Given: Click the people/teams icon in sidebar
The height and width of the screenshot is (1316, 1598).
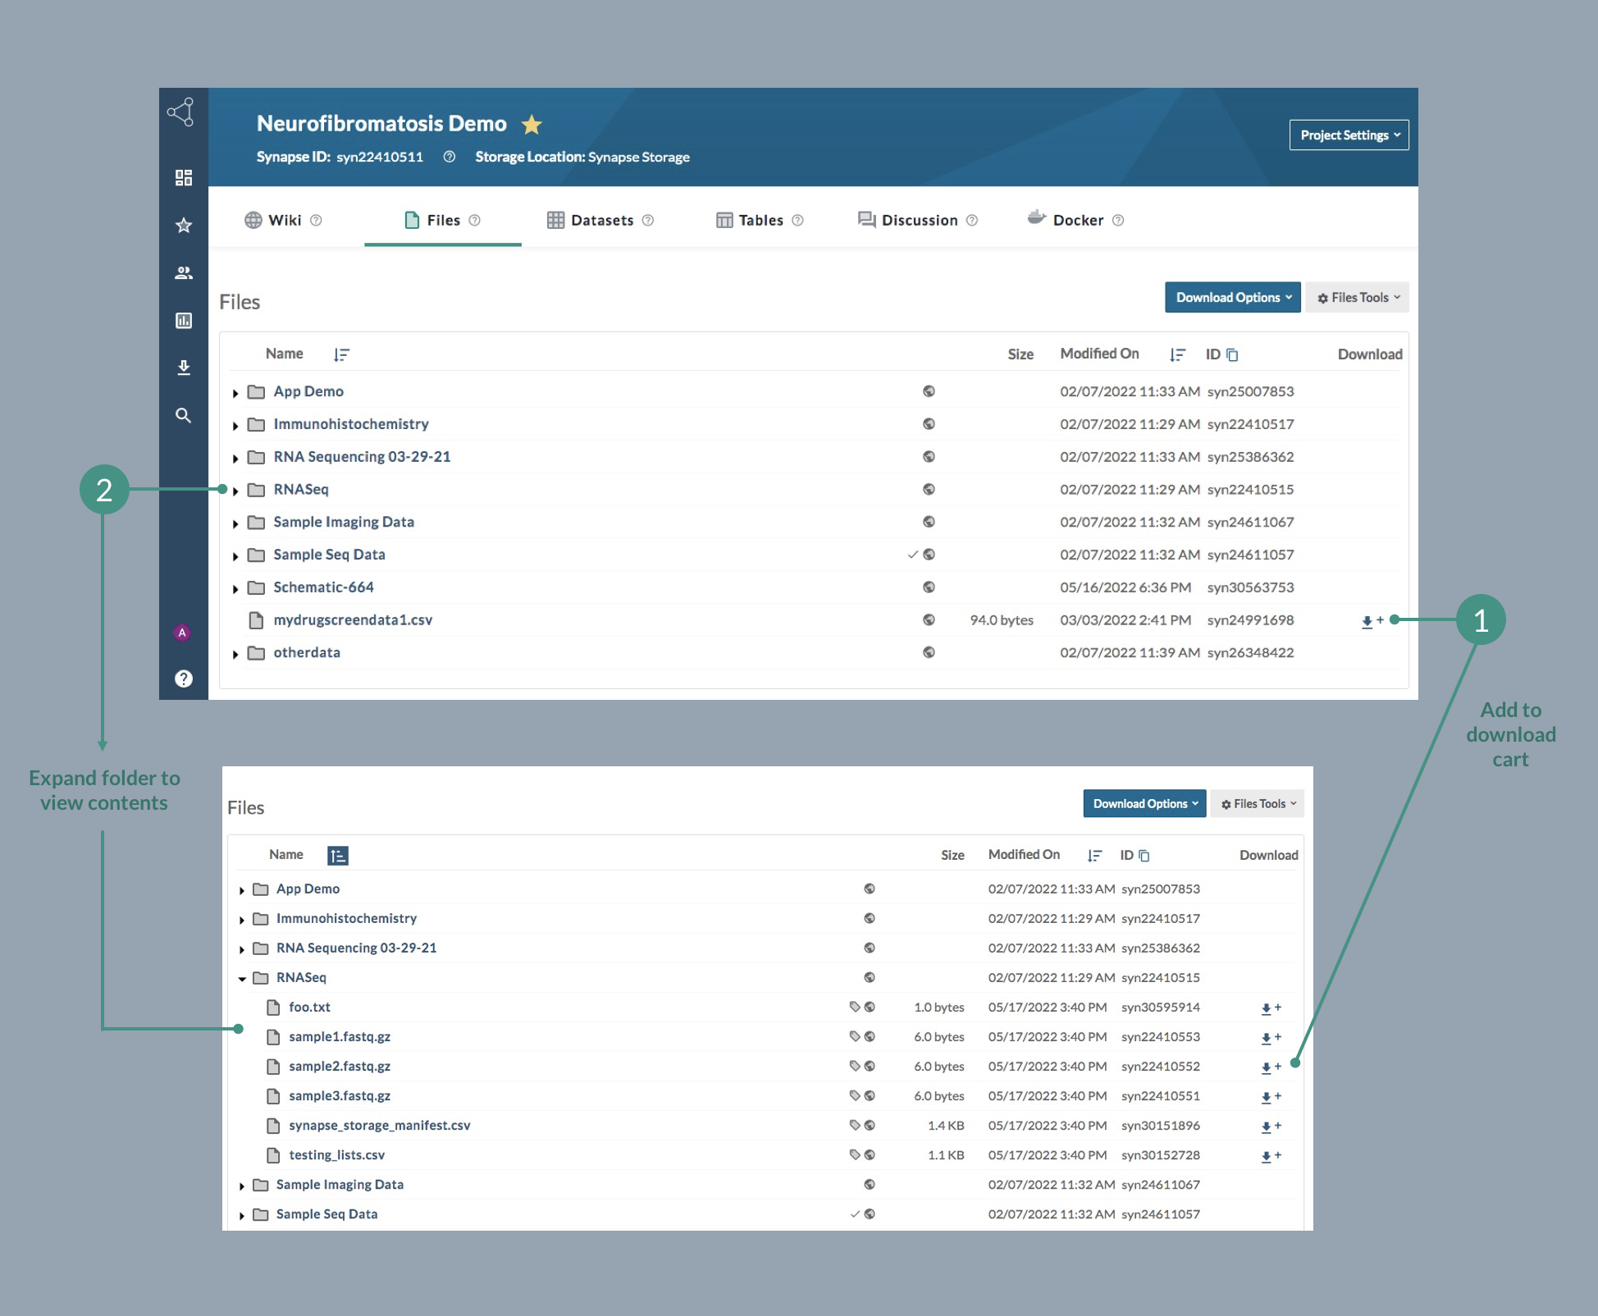Looking at the screenshot, I should (x=183, y=272).
